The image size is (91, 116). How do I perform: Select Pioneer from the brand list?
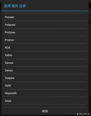click(x=45, y=17)
